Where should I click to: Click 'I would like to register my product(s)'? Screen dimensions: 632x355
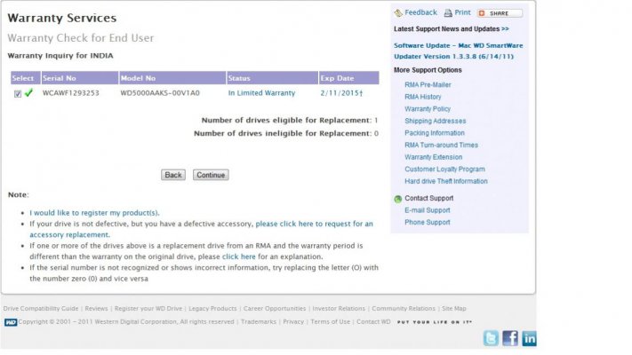point(94,213)
